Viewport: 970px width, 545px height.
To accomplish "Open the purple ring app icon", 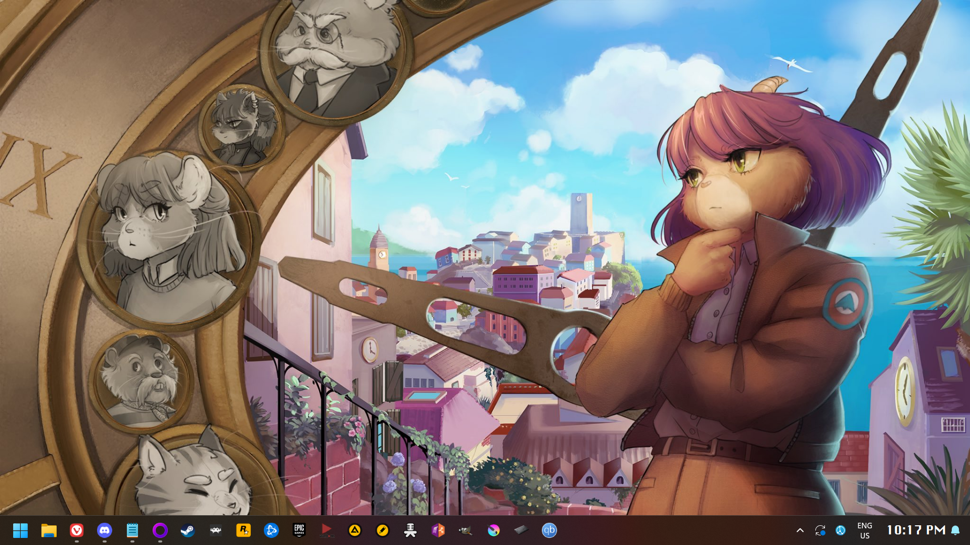I will pyautogui.click(x=160, y=530).
